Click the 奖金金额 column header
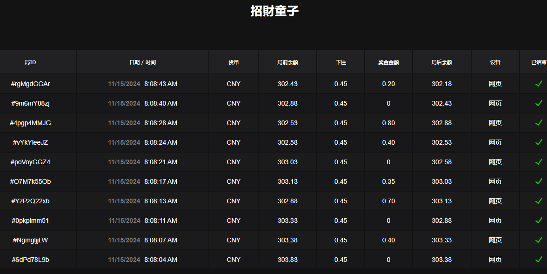The width and height of the screenshot is (547, 274). pyautogui.click(x=388, y=62)
